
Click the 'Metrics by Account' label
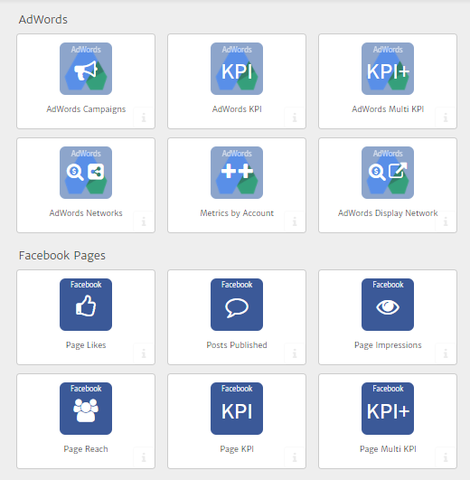click(x=237, y=213)
